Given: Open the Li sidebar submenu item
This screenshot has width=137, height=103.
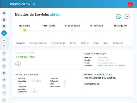Looking at the screenshot, I should tap(4, 46).
